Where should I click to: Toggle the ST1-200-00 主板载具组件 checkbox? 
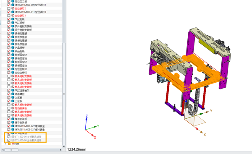click(x=9, y=137)
